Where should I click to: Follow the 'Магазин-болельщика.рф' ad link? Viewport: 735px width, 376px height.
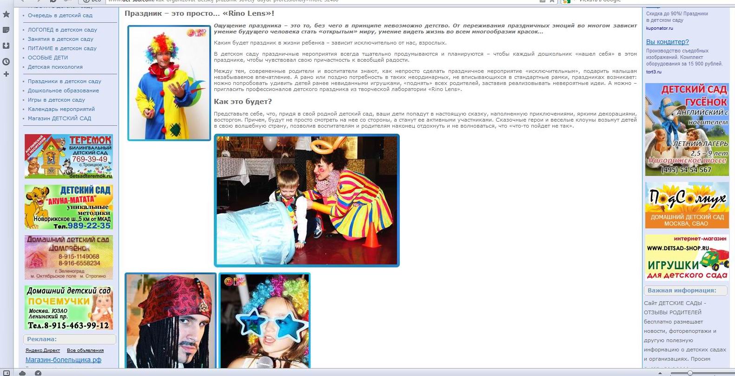tap(63, 360)
